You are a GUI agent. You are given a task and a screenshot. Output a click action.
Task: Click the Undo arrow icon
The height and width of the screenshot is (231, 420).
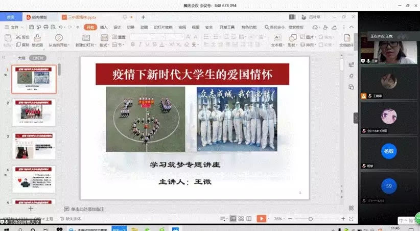point(61,27)
